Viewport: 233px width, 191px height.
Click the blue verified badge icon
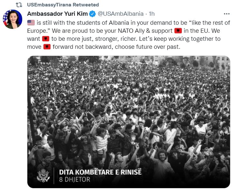pos(92,14)
